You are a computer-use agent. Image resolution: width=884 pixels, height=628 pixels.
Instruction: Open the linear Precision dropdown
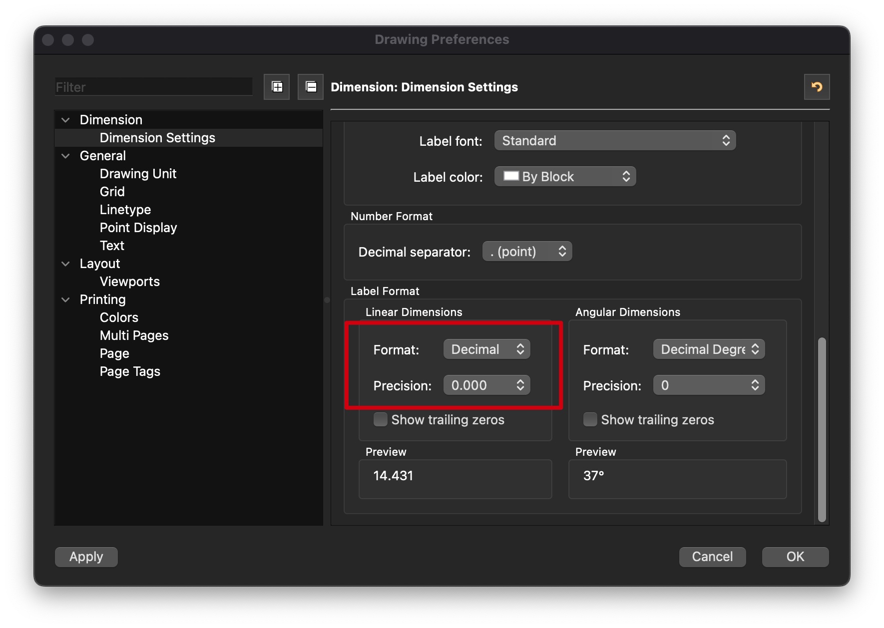pos(486,385)
